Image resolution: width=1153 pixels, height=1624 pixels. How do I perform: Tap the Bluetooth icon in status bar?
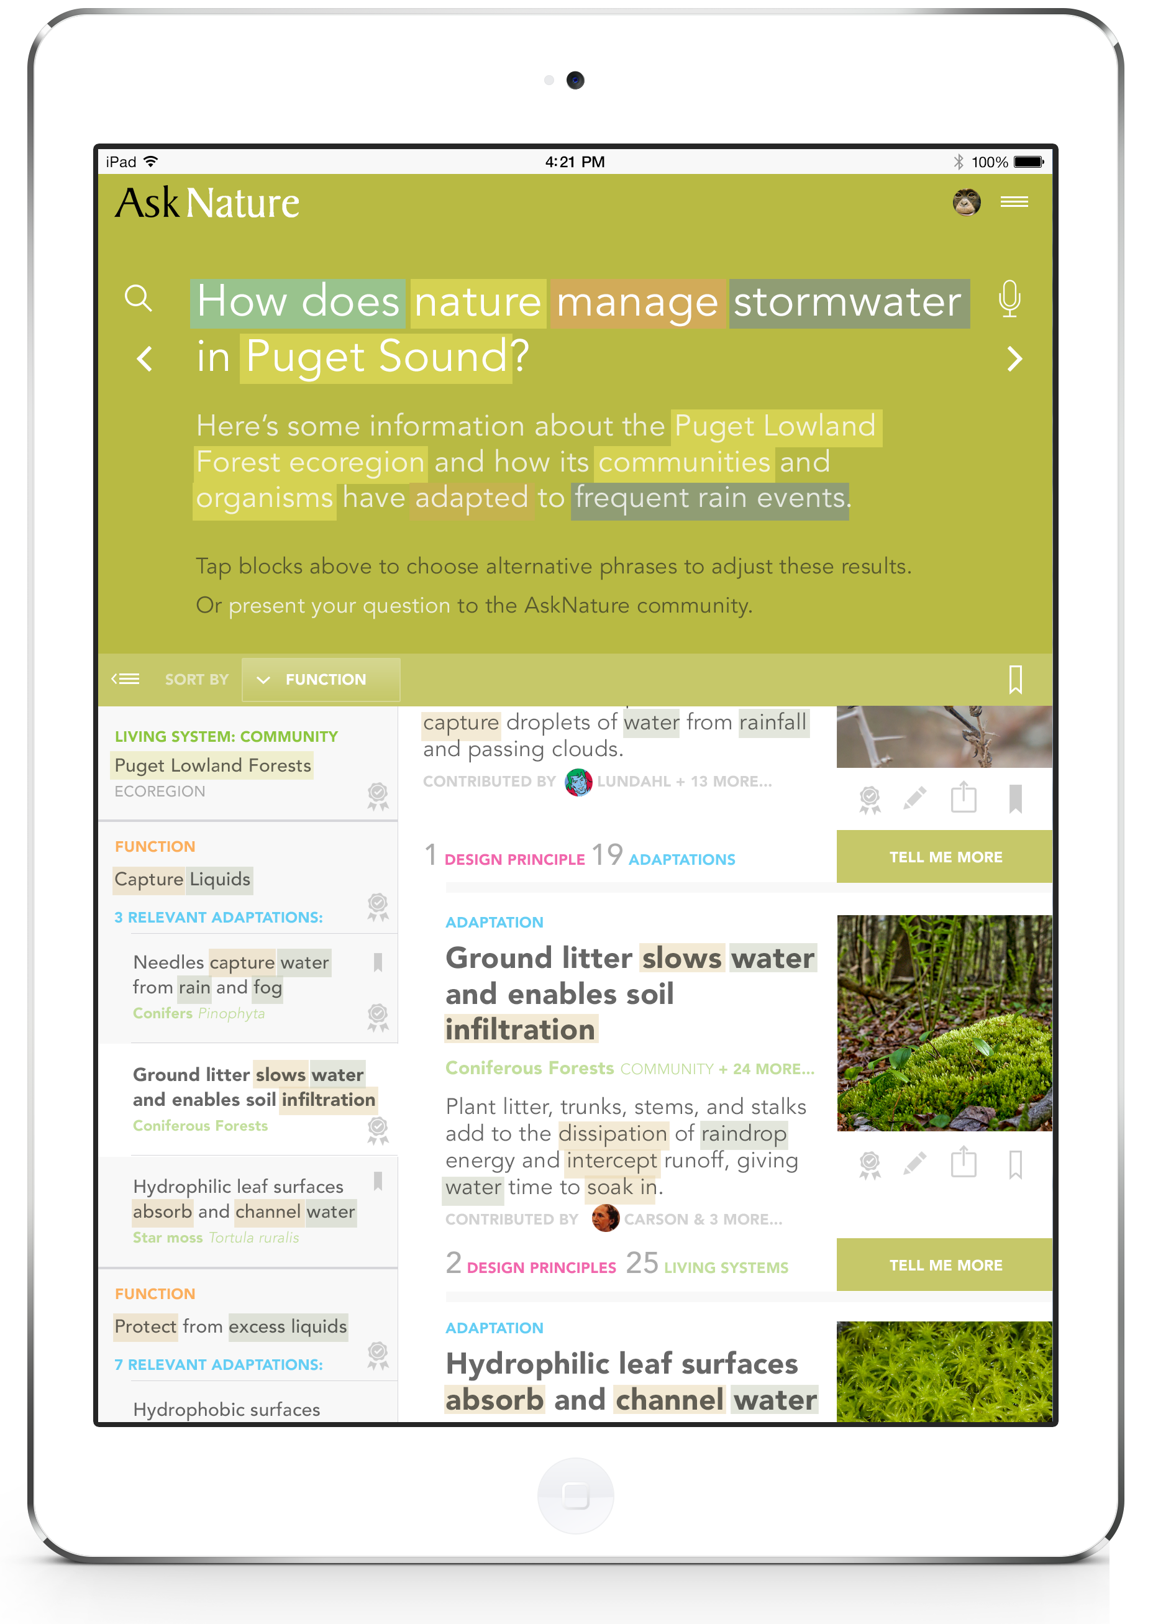pyautogui.click(x=959, y=162)
